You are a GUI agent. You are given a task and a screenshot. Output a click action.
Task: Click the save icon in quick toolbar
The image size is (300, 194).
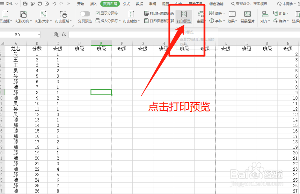[x=25, y=4]
